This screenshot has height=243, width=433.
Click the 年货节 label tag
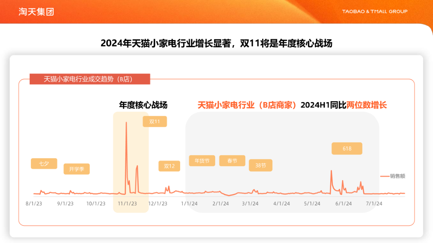coord(202,161)
